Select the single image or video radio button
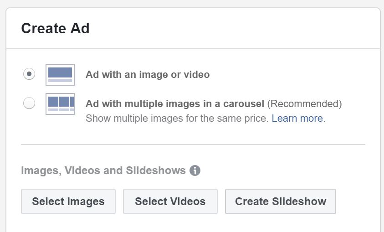 pos(29,74)
